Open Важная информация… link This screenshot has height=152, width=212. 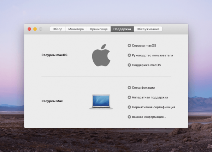[149, 117]
